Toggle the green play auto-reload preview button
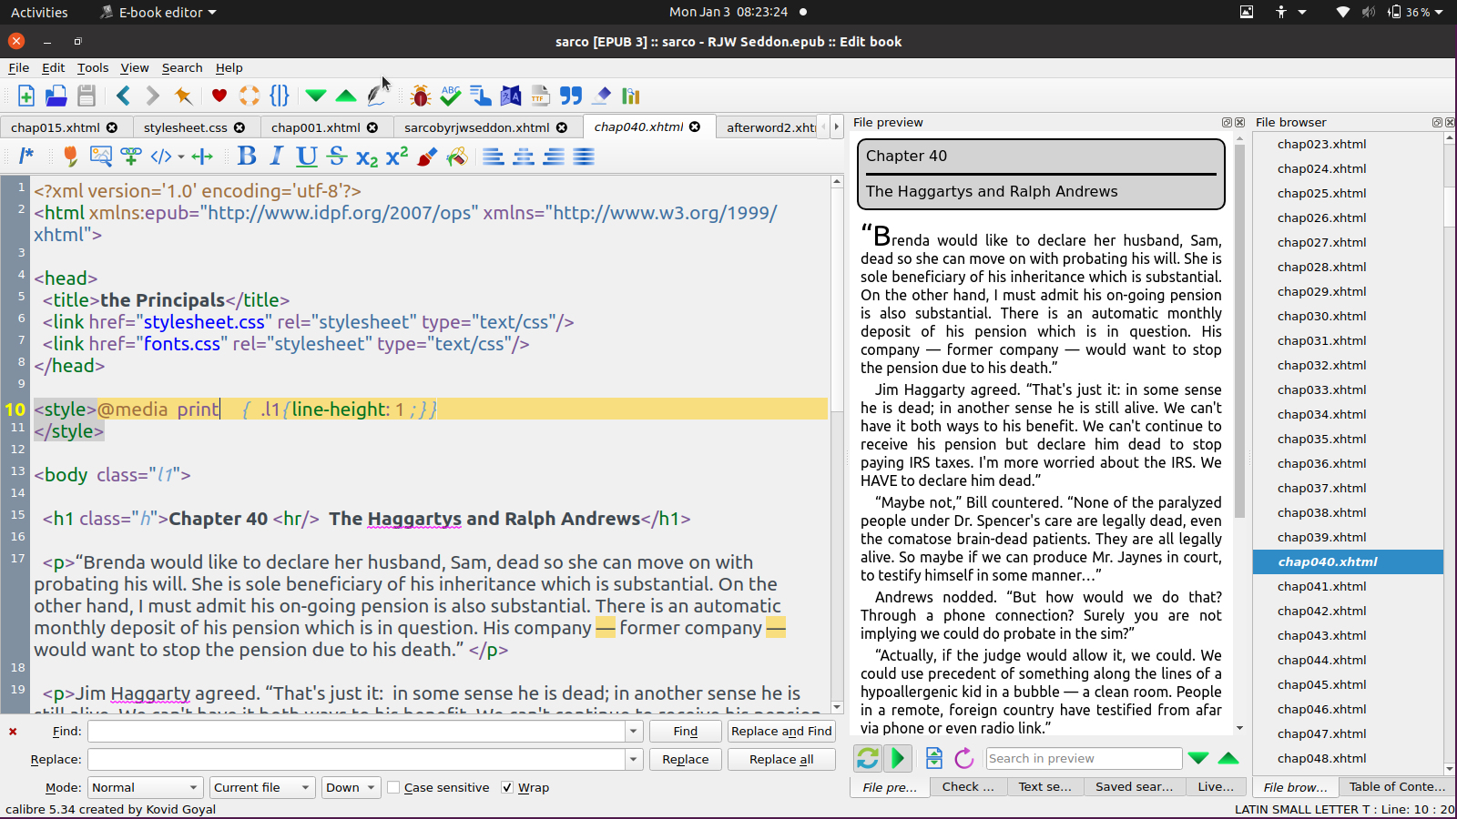The height and width of the screenshot is (819, 1457). [x=898, y=758]
